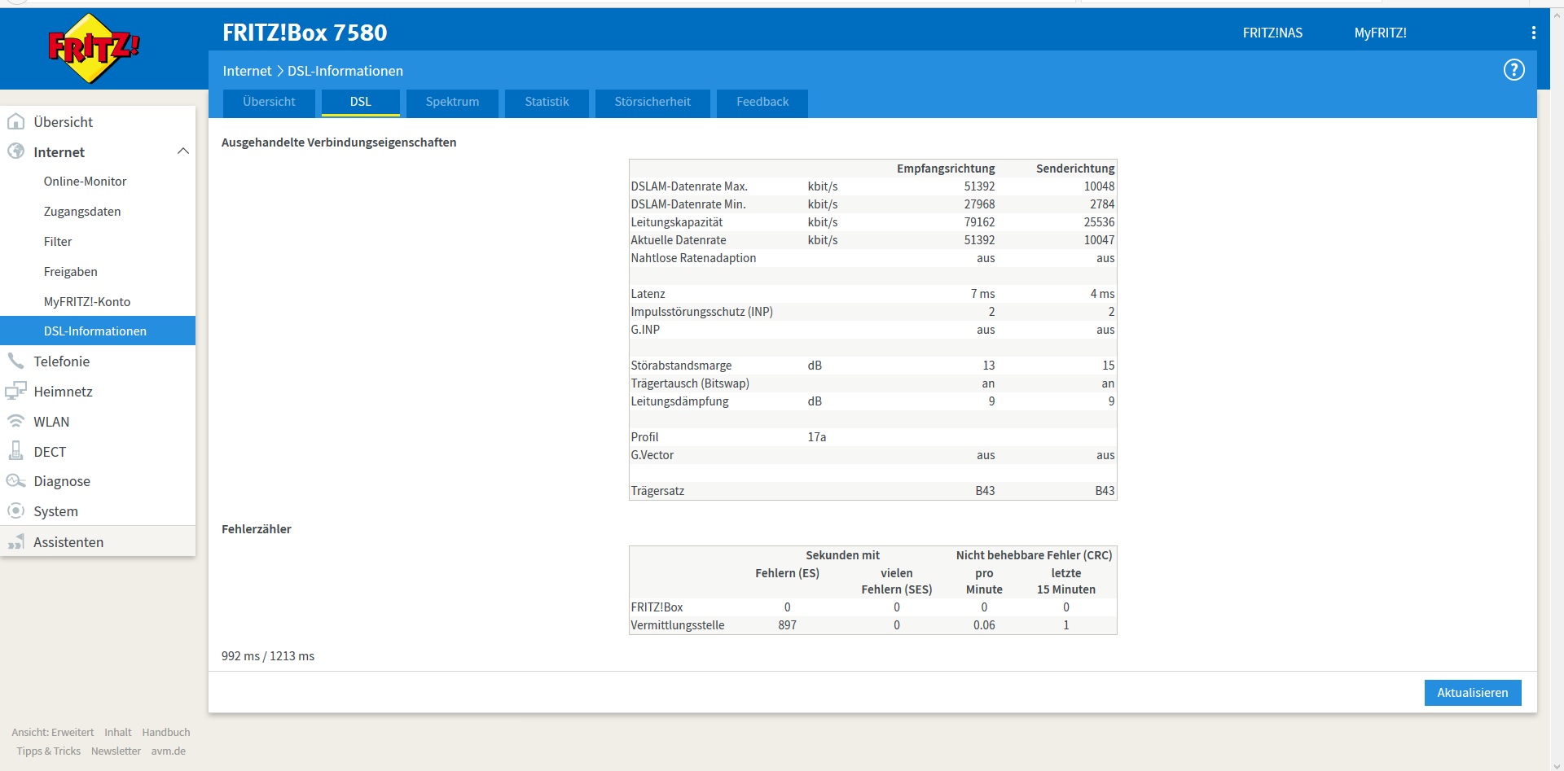Click the FRITZ!Box 7580 title
Image resolution: width=1564 pixels, height=771 pixels.
coord(305,33)
